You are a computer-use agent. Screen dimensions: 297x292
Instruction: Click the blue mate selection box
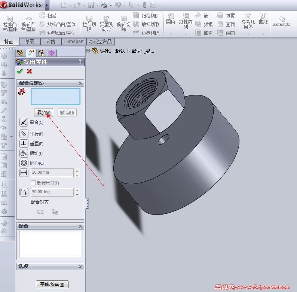click(x=55, y=97)
